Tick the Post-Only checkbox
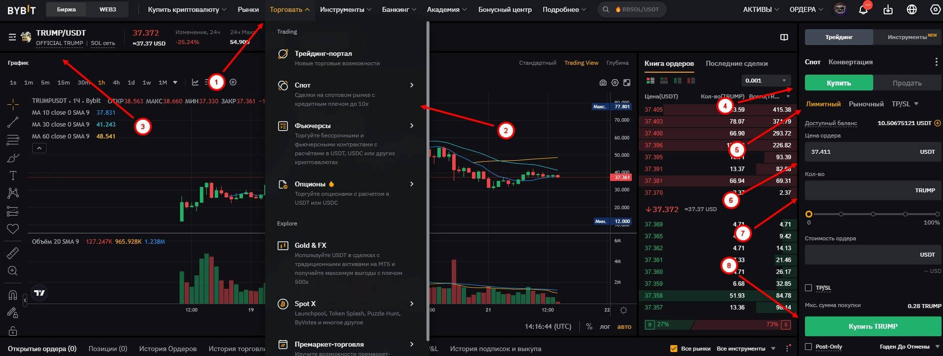Image resolution: width=943 pixels, height=356 pixels. [x=808, y=347]
